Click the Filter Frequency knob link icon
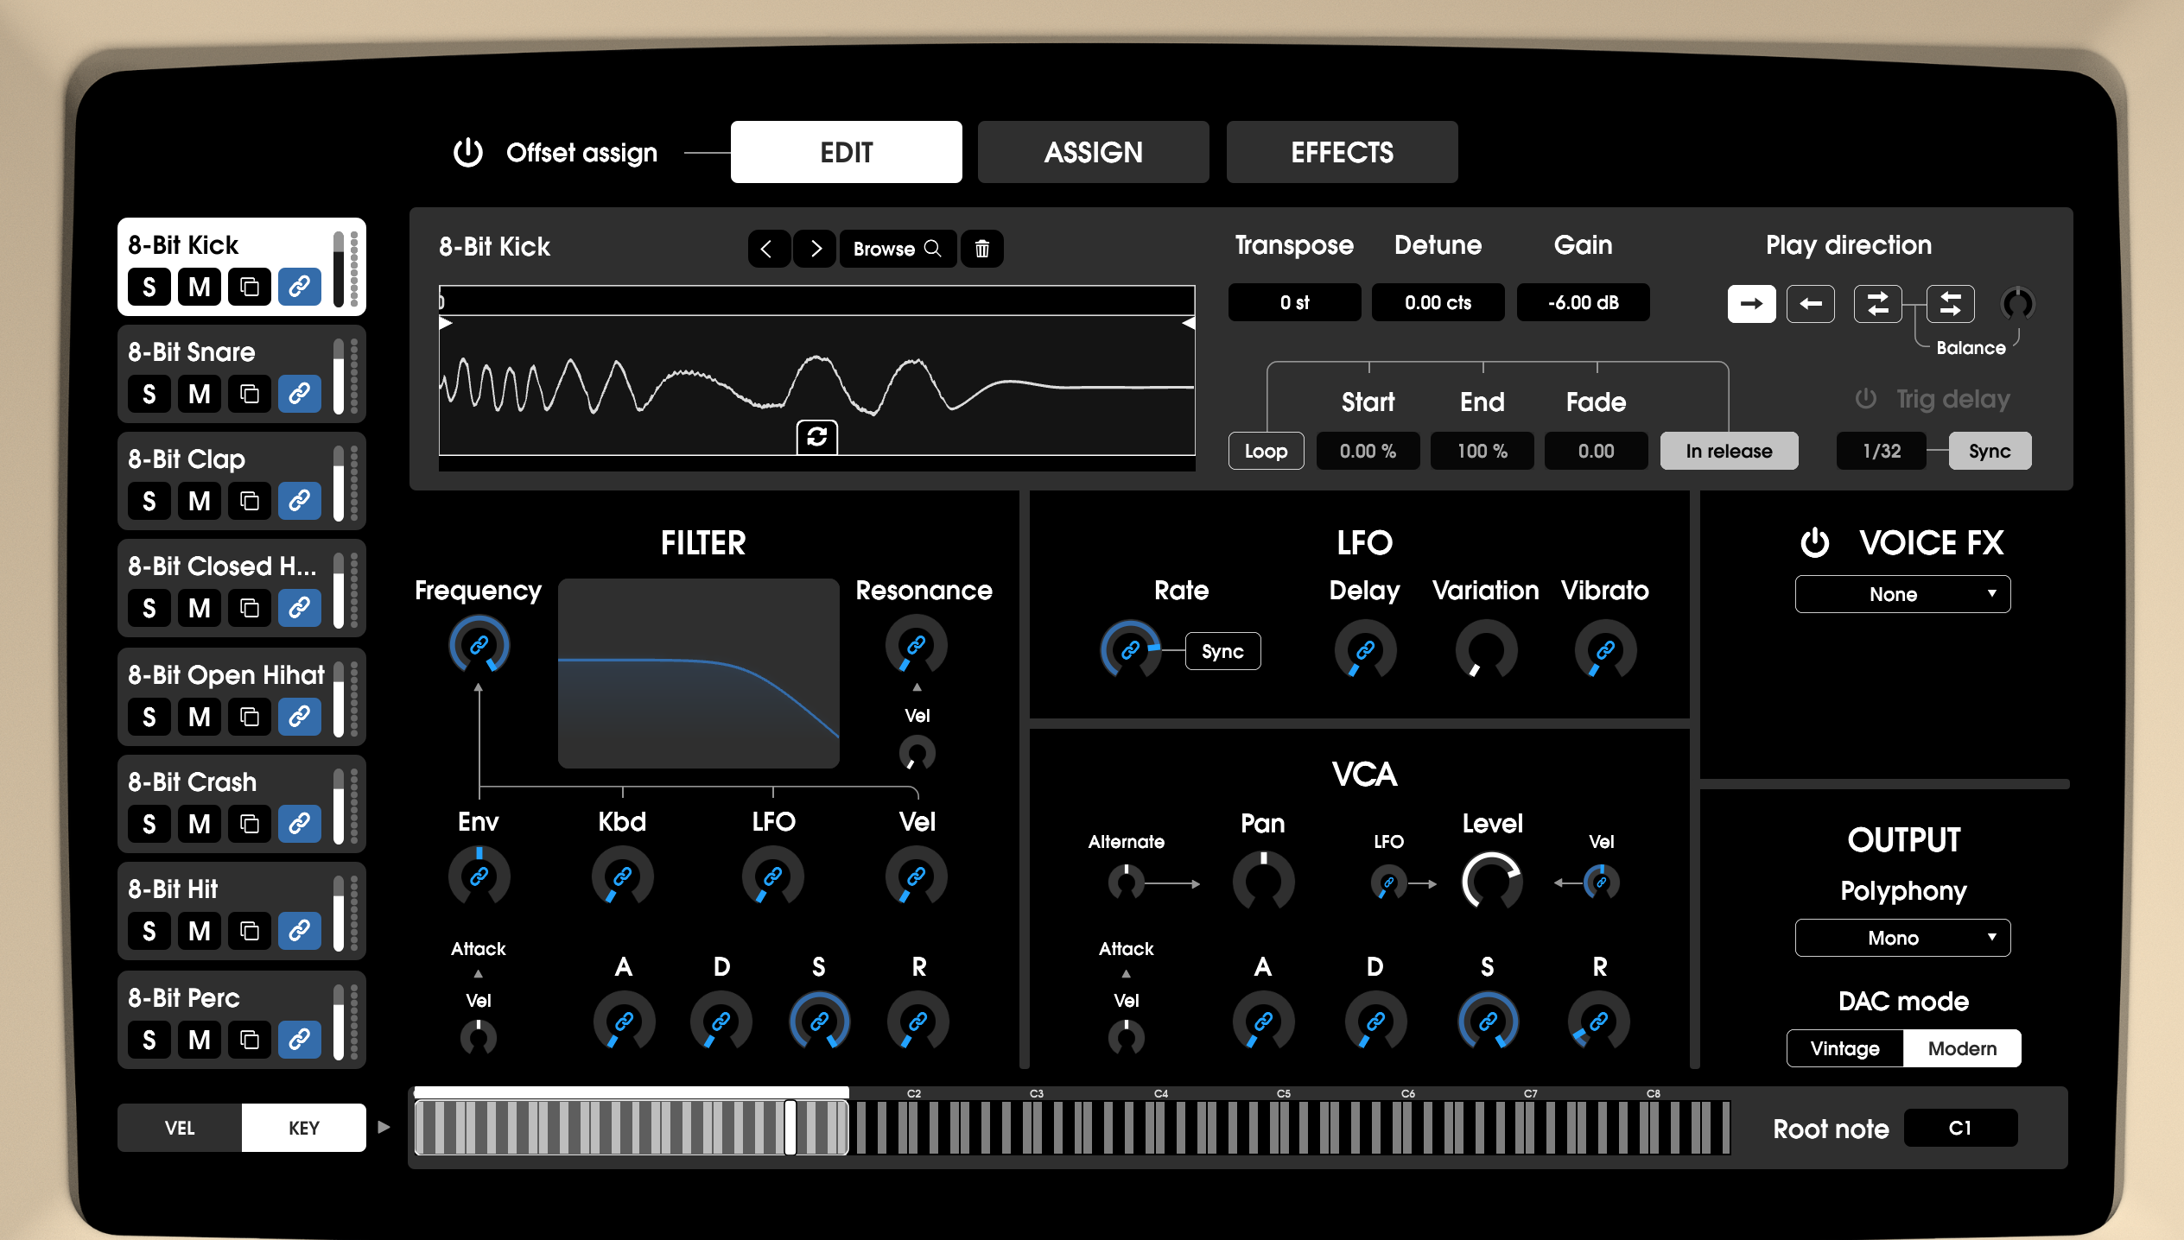This screenshot has height=1240, width=2184. tap(479, 645)
